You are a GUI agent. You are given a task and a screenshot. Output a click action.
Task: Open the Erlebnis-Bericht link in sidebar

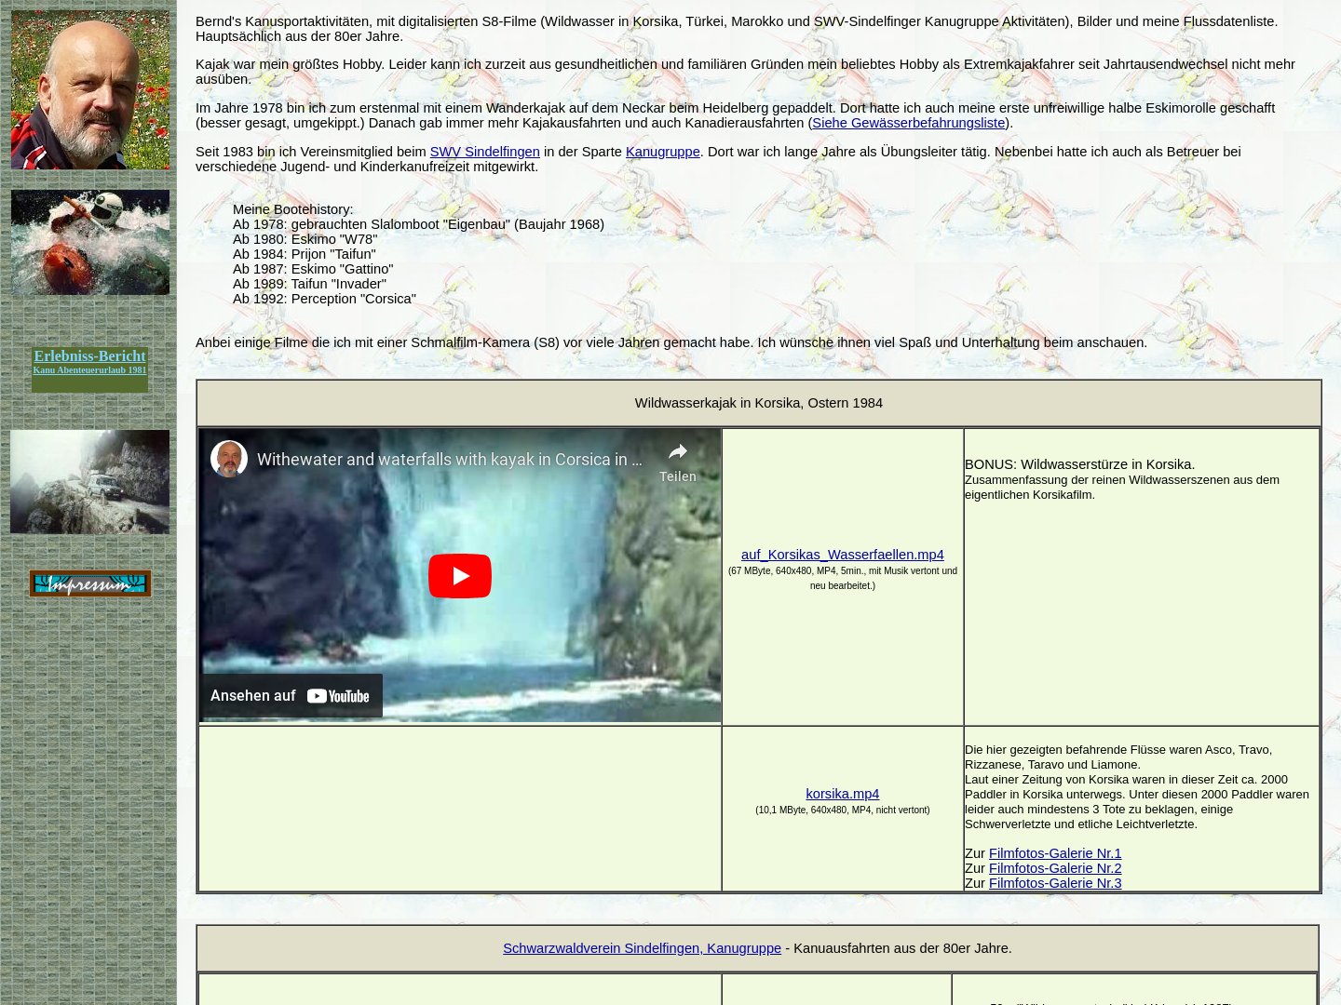[89, 355]
